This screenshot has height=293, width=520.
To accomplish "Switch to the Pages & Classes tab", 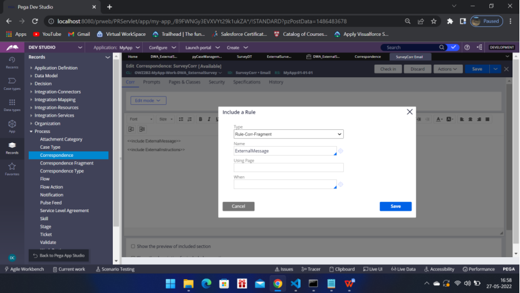I will (x=184, y=82).
